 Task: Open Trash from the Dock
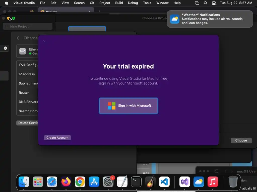(x=233, y=182)
